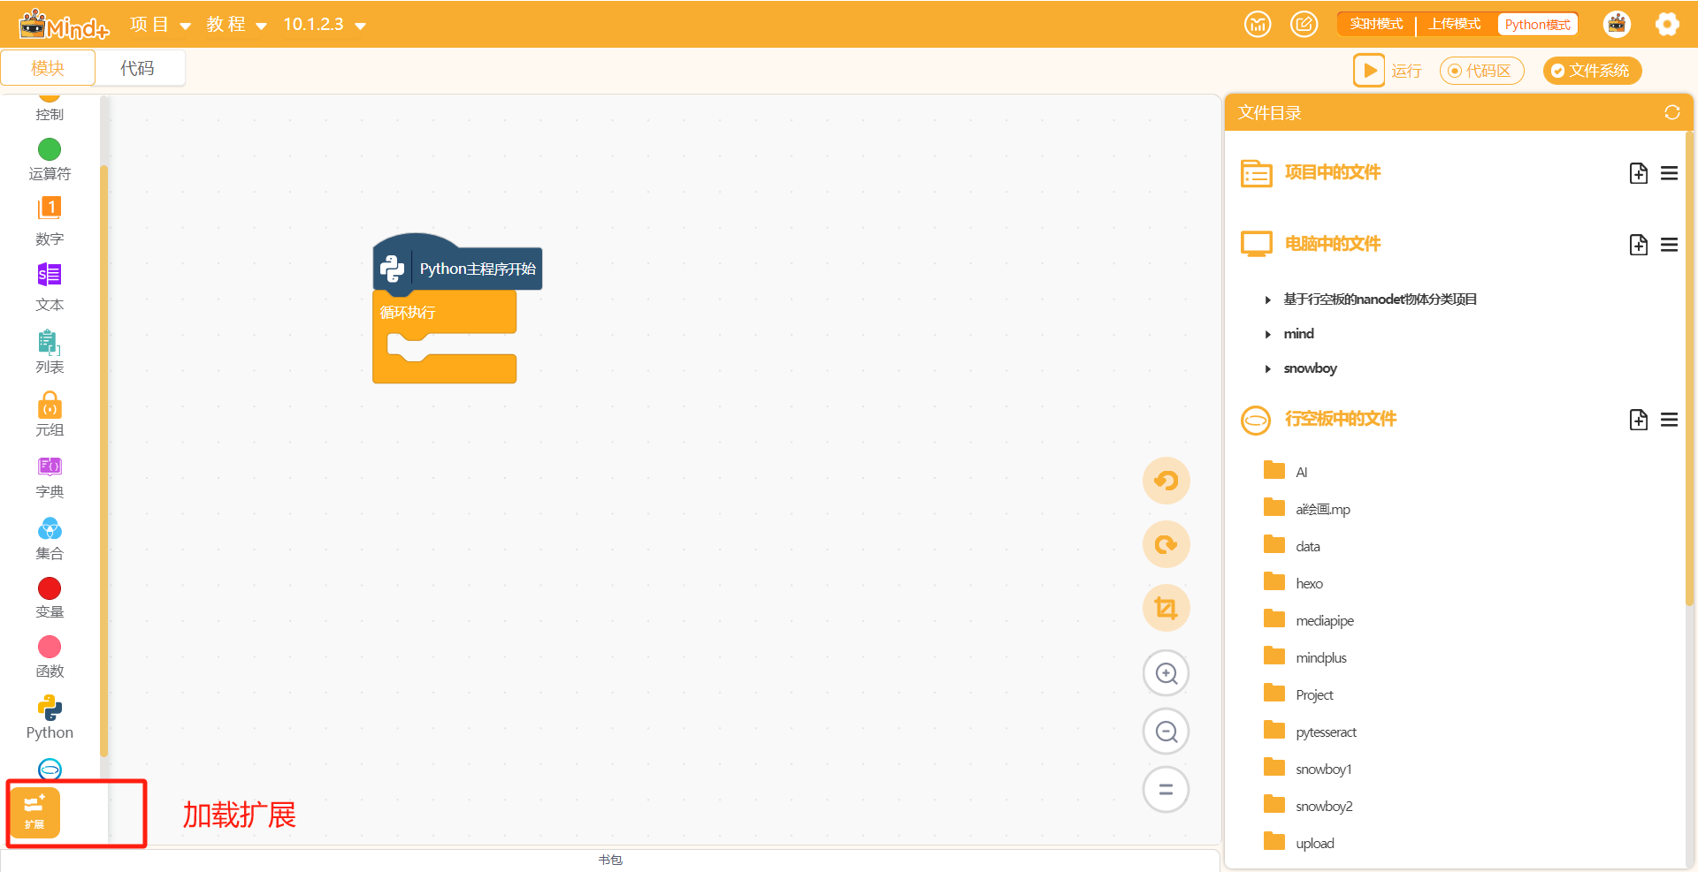Switch to the 代码 code tab
Screen dimensions: 1698x872
coord(138,68)
